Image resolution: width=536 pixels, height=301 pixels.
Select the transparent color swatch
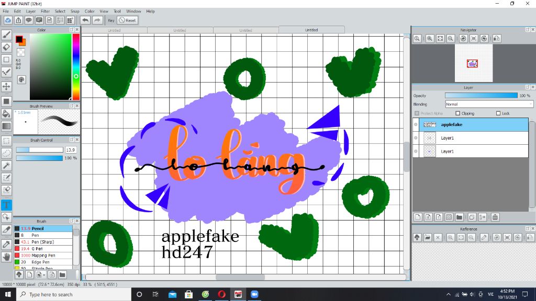point(21,52)
